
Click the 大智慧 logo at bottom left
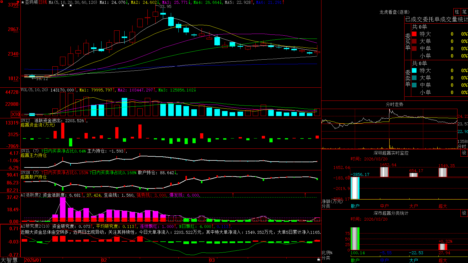[x=9, y=260]
